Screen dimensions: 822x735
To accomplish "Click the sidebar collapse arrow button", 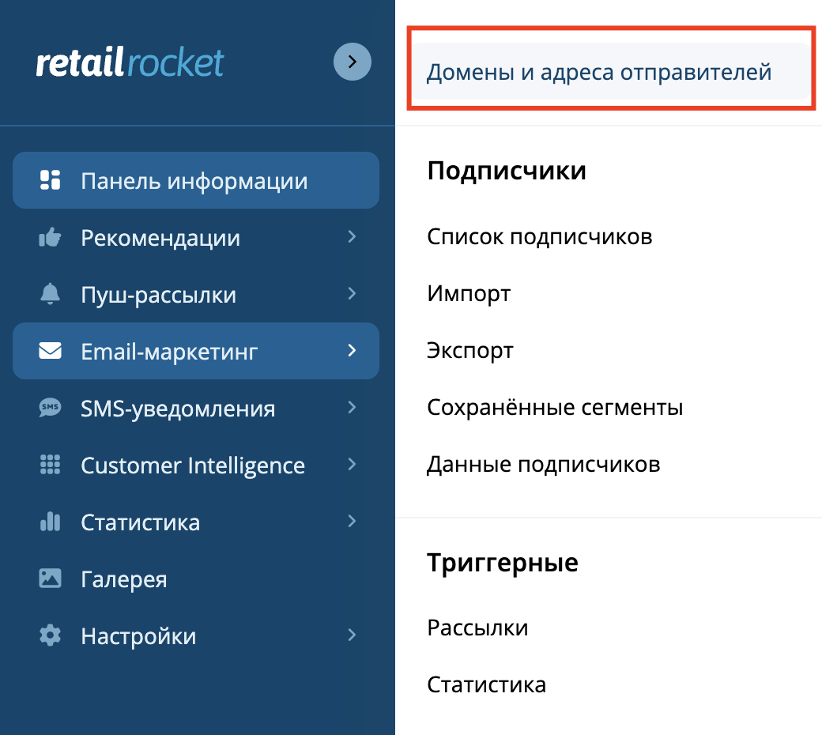I will click(353, 62).
